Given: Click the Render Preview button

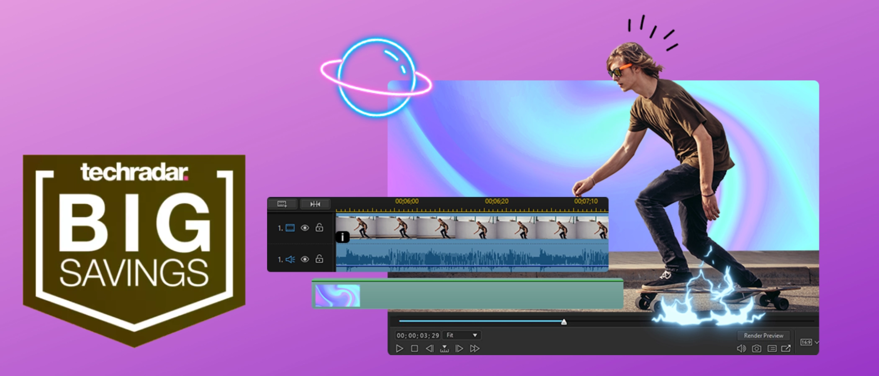Looking at the screenshot, I should point(763,335).
